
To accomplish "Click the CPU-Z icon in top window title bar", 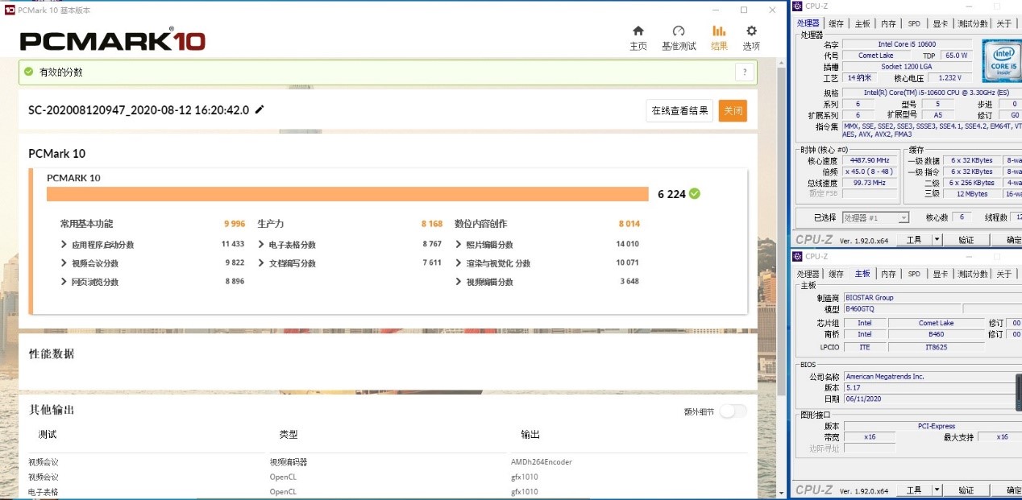I will click(x=798, y=6).
